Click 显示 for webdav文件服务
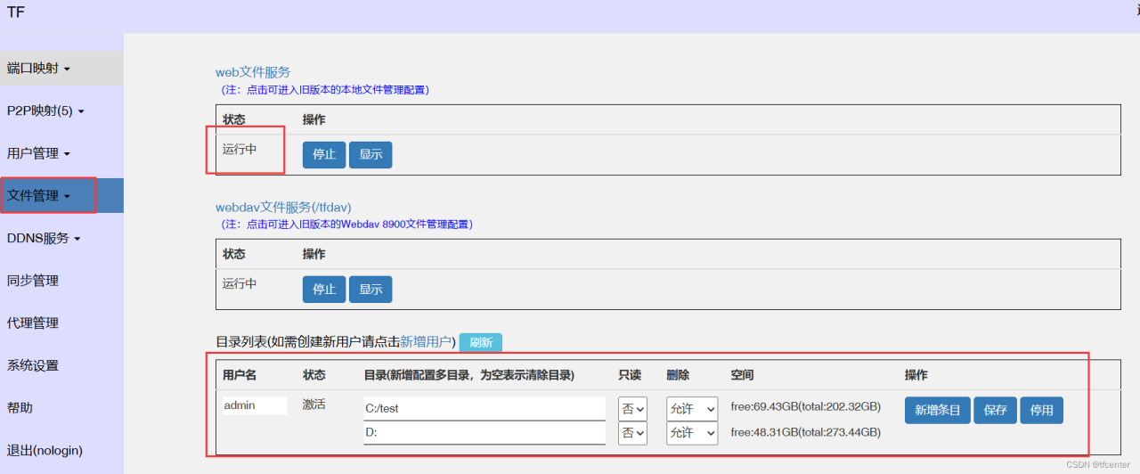Screen dimensions: 1140x474 (370, 289)
